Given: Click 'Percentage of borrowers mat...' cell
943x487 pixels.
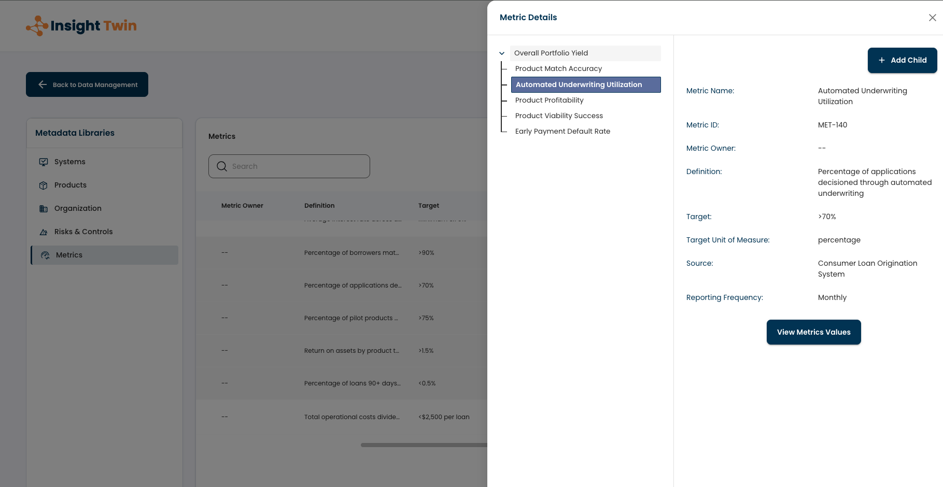Looking at the screenshot, I should (351, 253).
